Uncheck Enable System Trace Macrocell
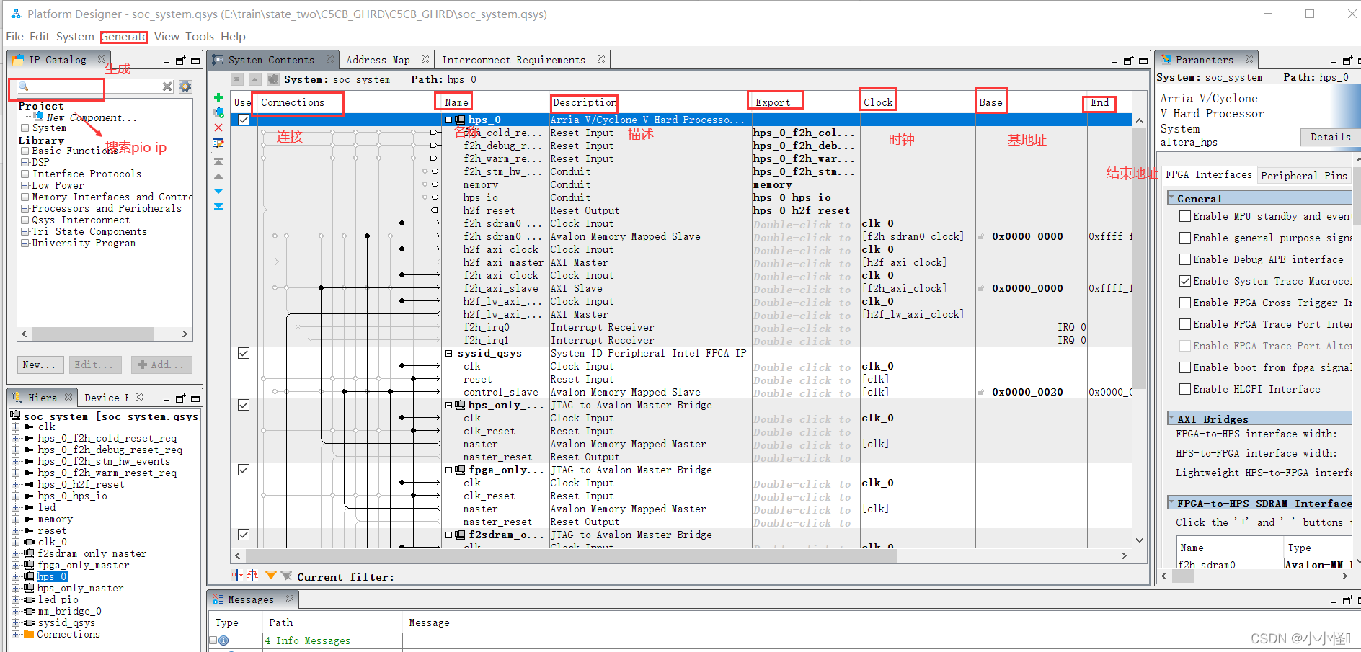This screenshot has width=1361, height=652. (1184, 281)
